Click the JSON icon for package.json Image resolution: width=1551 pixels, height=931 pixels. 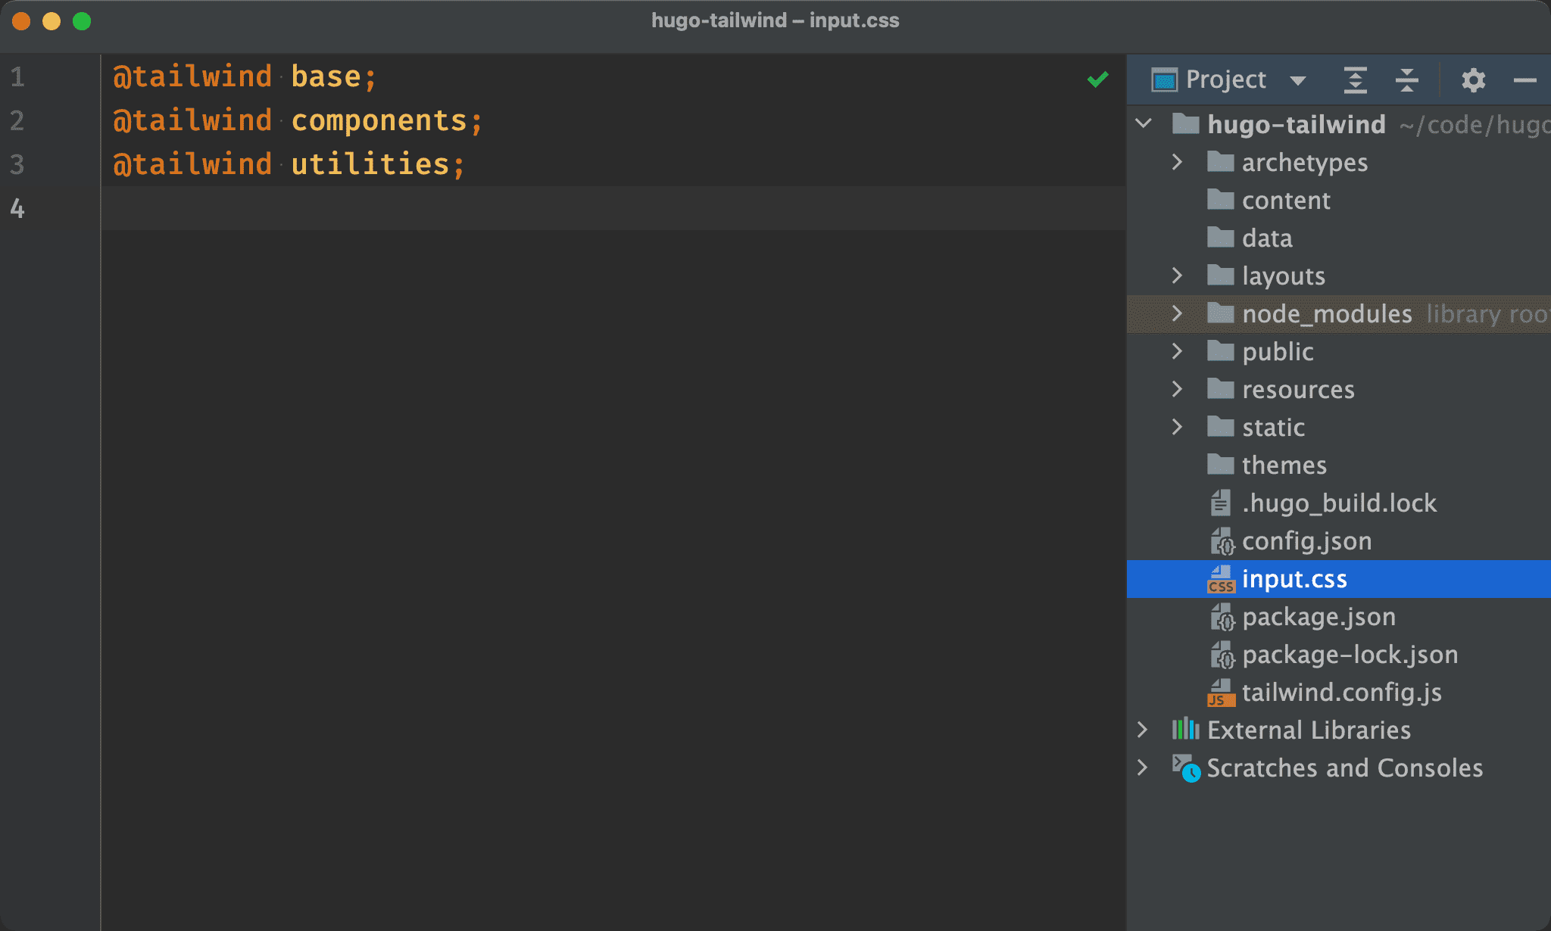(1219, 615)
